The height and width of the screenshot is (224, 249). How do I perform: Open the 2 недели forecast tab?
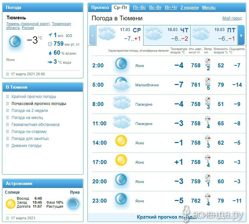coord(190,7)
